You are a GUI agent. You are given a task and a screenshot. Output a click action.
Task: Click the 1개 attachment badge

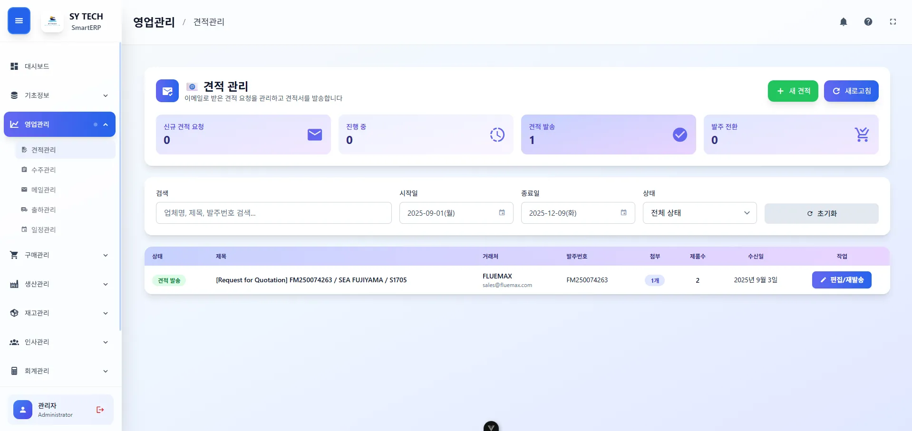point(655,280)
